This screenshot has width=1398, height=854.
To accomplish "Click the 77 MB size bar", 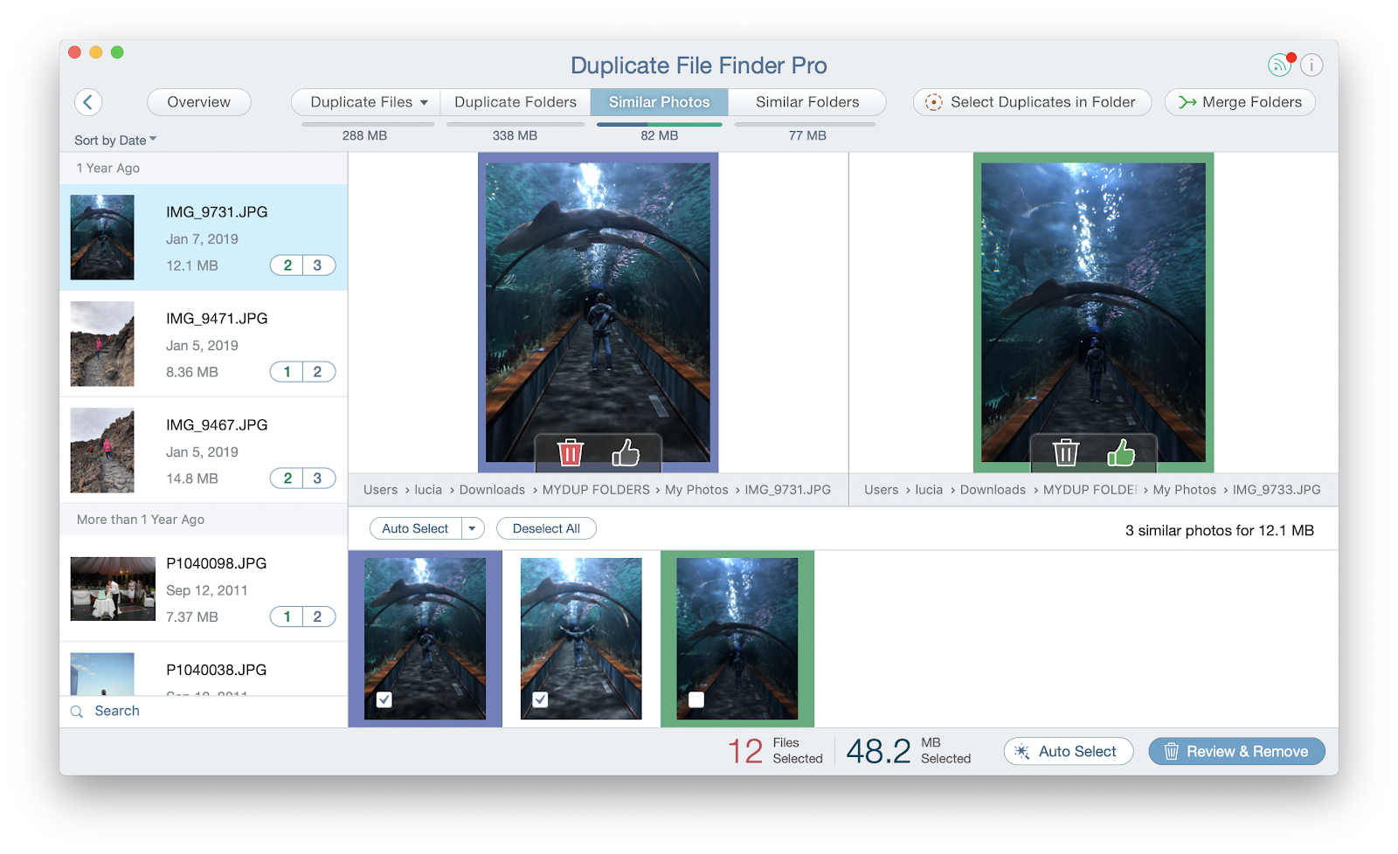I will [x=805, y=125].
